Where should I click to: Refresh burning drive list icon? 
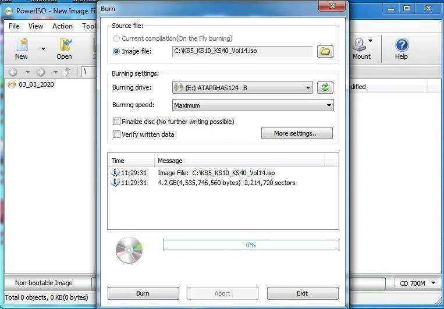[325, 87]
